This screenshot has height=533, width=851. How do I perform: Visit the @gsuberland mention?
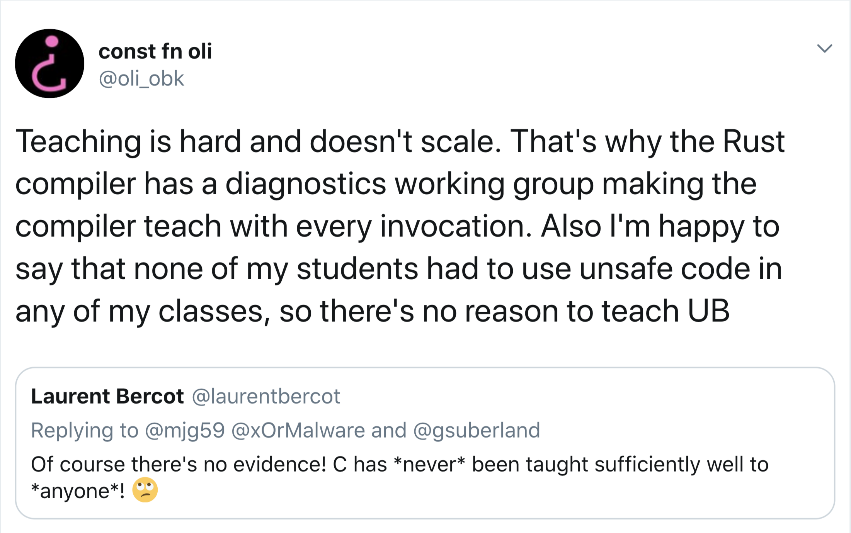click(477, 430)
